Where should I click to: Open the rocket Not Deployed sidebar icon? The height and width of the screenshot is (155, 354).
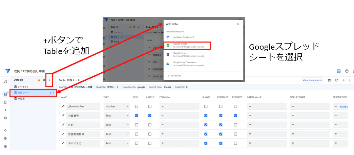pyautogui.click(x=5, y=81)
